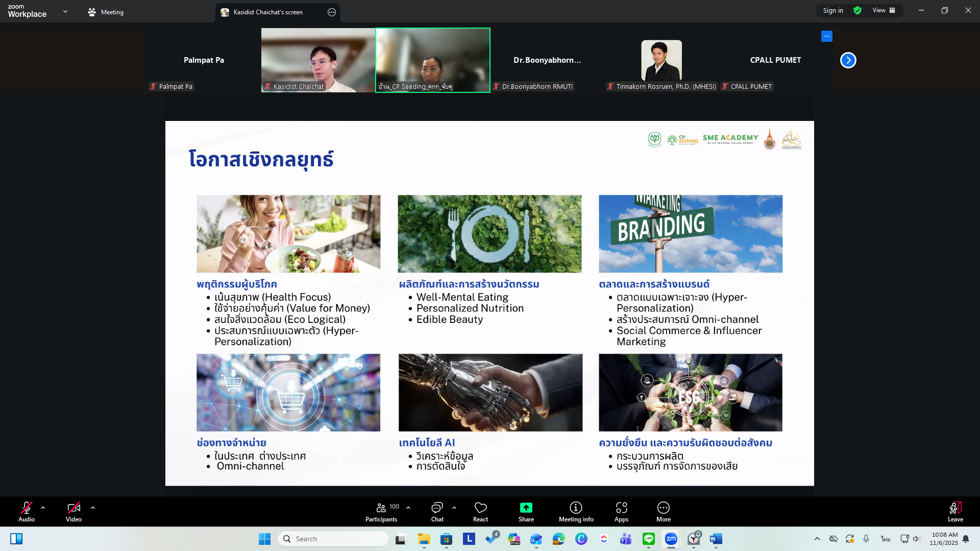Click Kasidist Chaichat's video thumbnail
This screenshot has width=980, height=551.
pyautogui.click(x=318, y=60)
